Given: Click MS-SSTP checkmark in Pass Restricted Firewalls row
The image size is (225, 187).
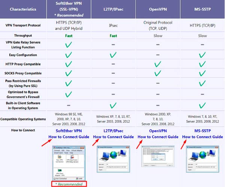Looking at the screenshot, I should 202,83.
